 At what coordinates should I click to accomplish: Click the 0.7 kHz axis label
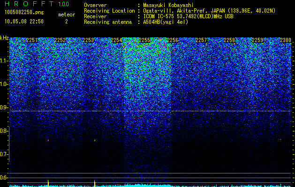[4, 154]
